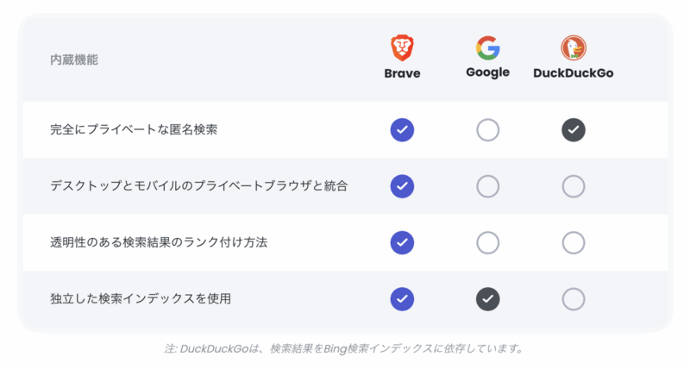This screenshot has height=369, width=690.
Task: Click the Brave column header text
Action: (x=402, y=73)
